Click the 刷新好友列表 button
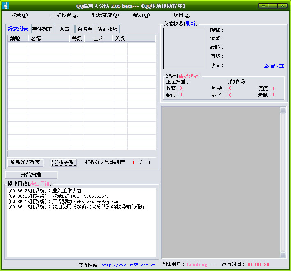Screen dimensions: 291x271 [x=25, y=162]
